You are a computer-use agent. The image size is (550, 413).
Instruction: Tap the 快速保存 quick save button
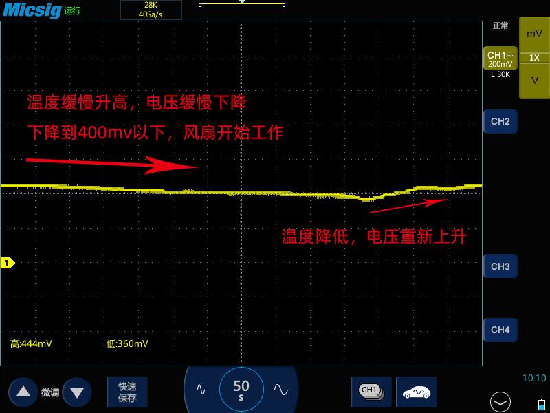[126, 391]
